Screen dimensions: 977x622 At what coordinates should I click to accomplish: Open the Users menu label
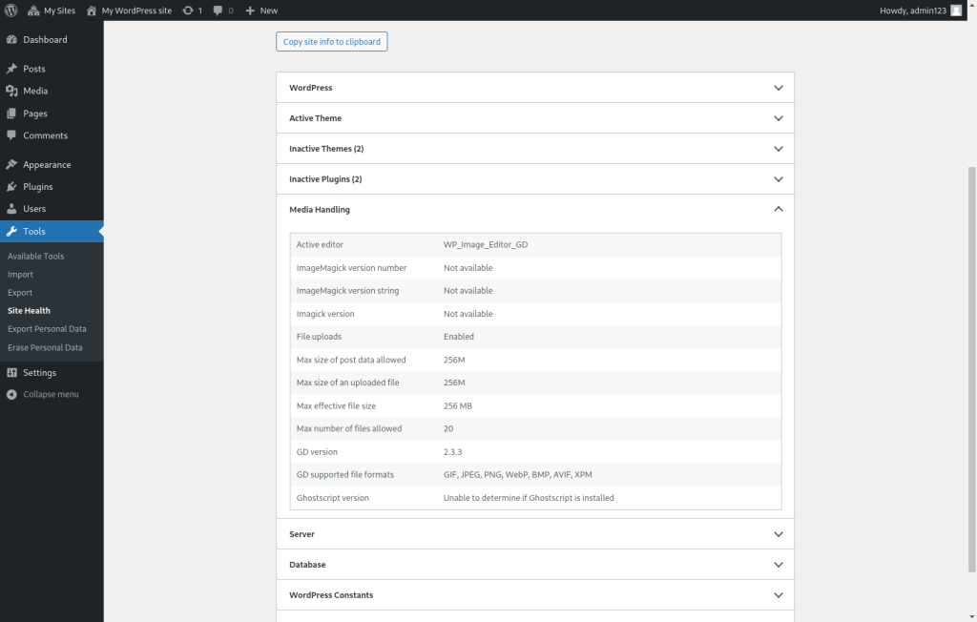pyautogui.click(x=34, y=209)
